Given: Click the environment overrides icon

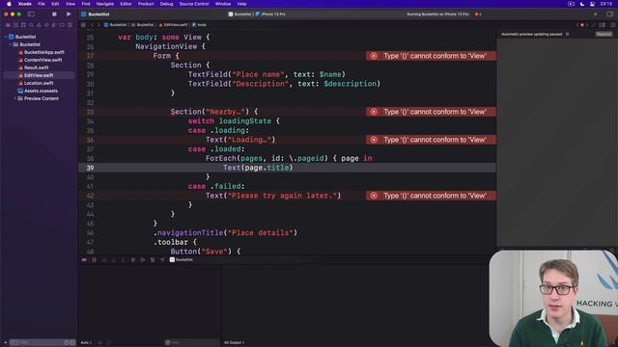Looking at the screenshot, I should 153,260.
